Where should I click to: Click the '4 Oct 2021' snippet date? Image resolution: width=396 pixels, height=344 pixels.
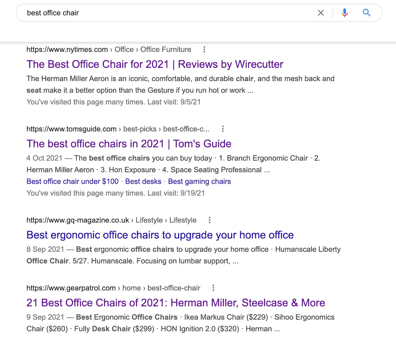coord(44,158)
